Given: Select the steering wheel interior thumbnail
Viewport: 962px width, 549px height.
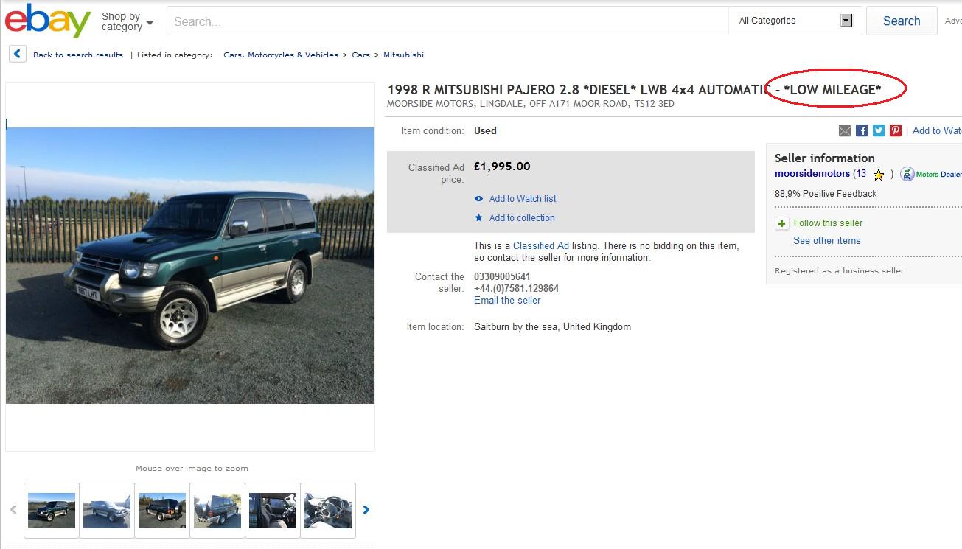Looking at the screenshot, I should [328, 511].
